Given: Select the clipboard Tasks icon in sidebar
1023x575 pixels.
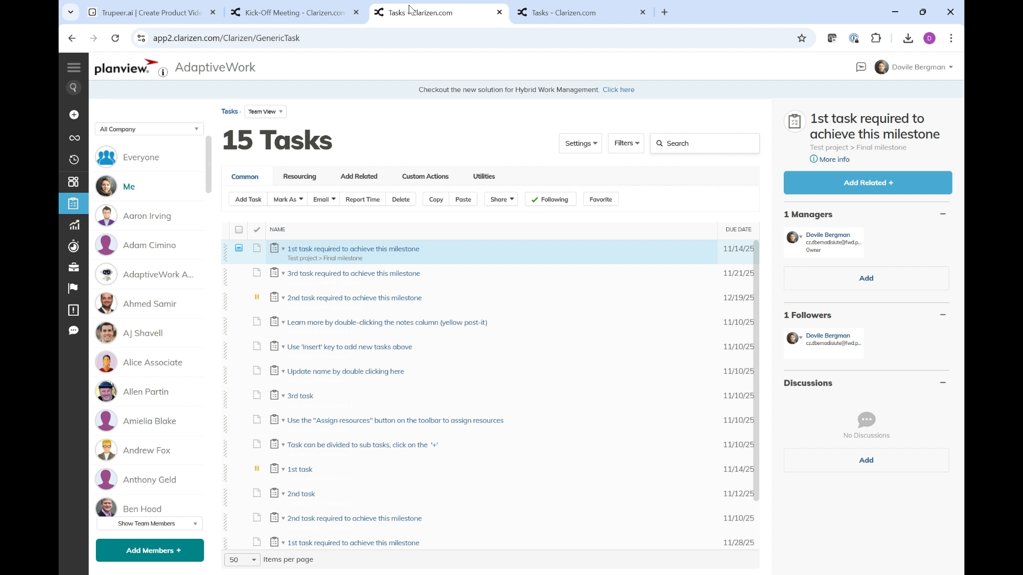Looking at the screenshot, I should click(74, 203).
